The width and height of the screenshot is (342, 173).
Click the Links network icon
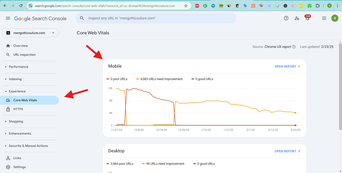pyautogui.click(x=8, y=158)
